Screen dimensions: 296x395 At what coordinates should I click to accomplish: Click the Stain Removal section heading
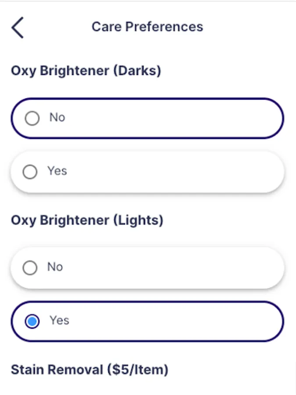coord(89,370)
